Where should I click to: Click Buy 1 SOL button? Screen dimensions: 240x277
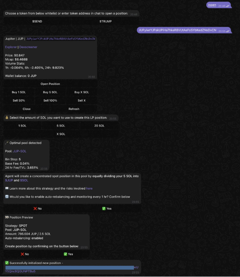click(x=19, y=92)
